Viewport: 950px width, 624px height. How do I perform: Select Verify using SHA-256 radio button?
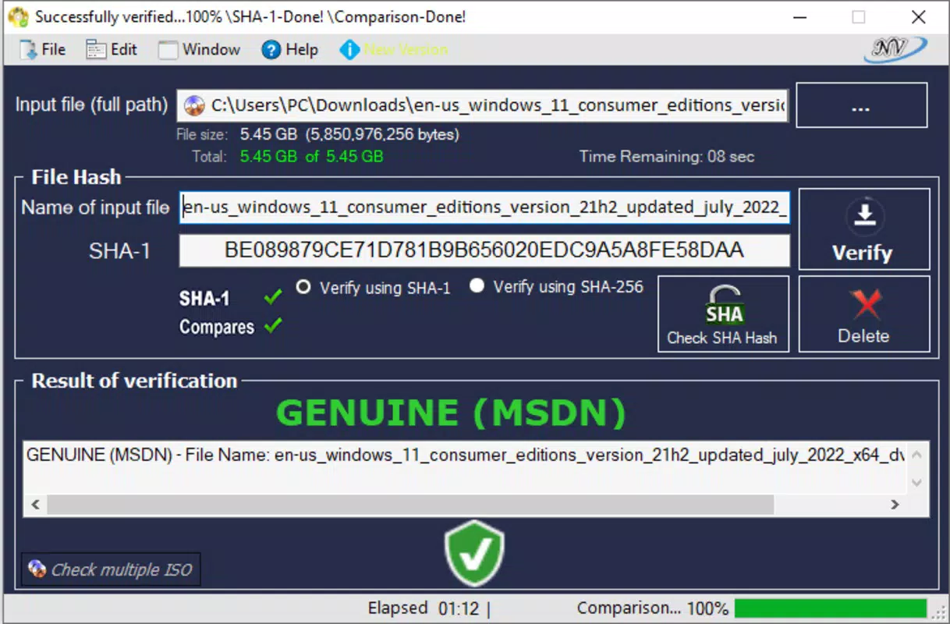click(477, 286)
